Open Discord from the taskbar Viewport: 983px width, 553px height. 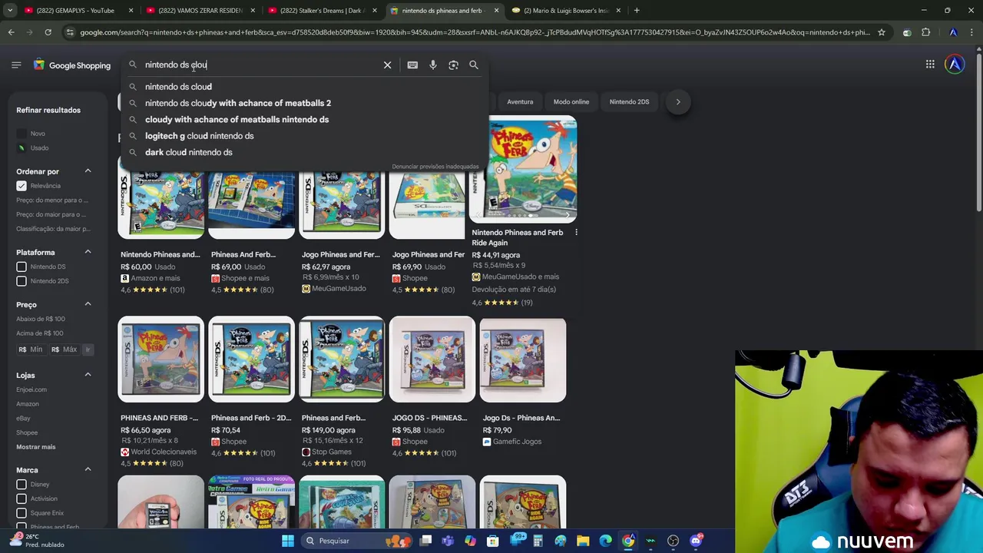point(696,541)
